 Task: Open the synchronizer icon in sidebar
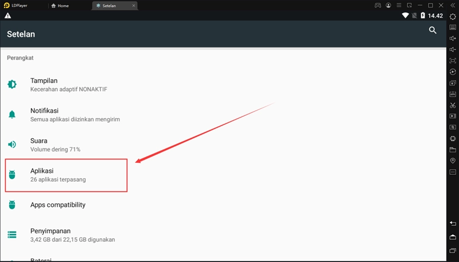click(x=453, y=127)
